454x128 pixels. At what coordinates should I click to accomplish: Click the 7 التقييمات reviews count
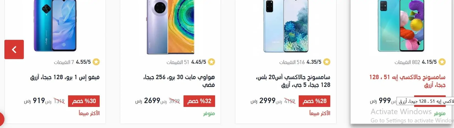[x=64, y=62]
